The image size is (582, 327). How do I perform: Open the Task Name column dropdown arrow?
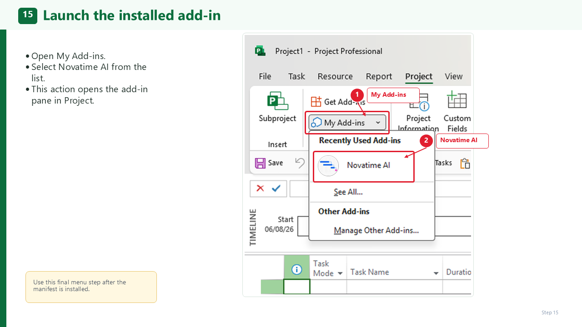[436, 273]
